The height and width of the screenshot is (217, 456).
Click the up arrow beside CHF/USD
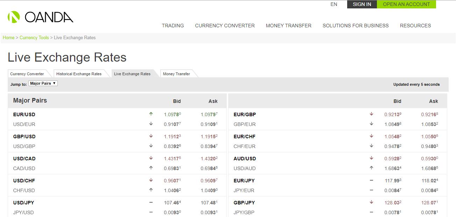point(151,190)
